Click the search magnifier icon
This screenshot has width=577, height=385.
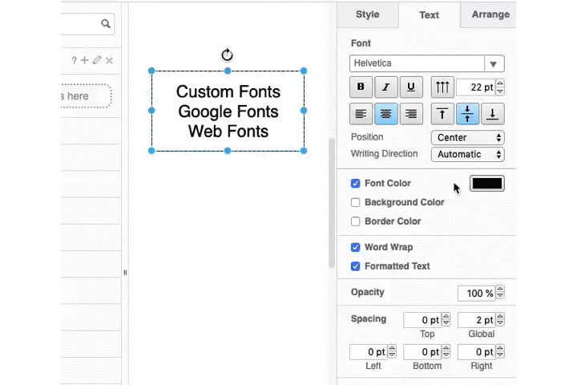pyautogui.click(x=106, y=23)
